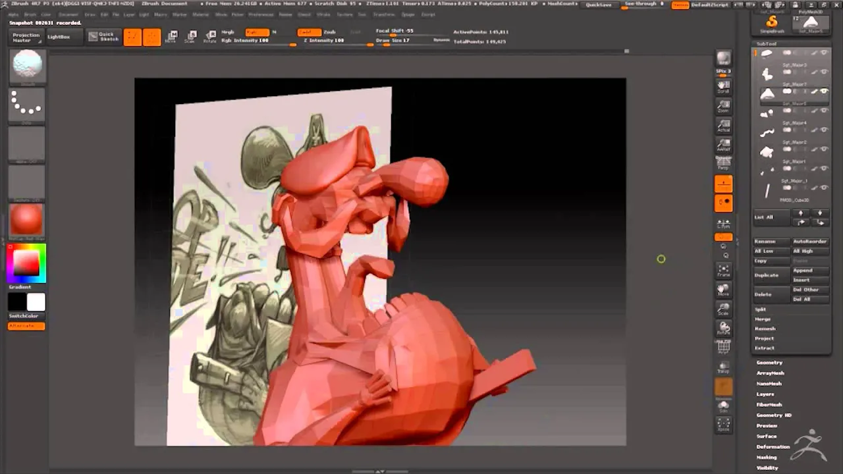Select the Move tool in top shelf

click(x=171, y=37)
